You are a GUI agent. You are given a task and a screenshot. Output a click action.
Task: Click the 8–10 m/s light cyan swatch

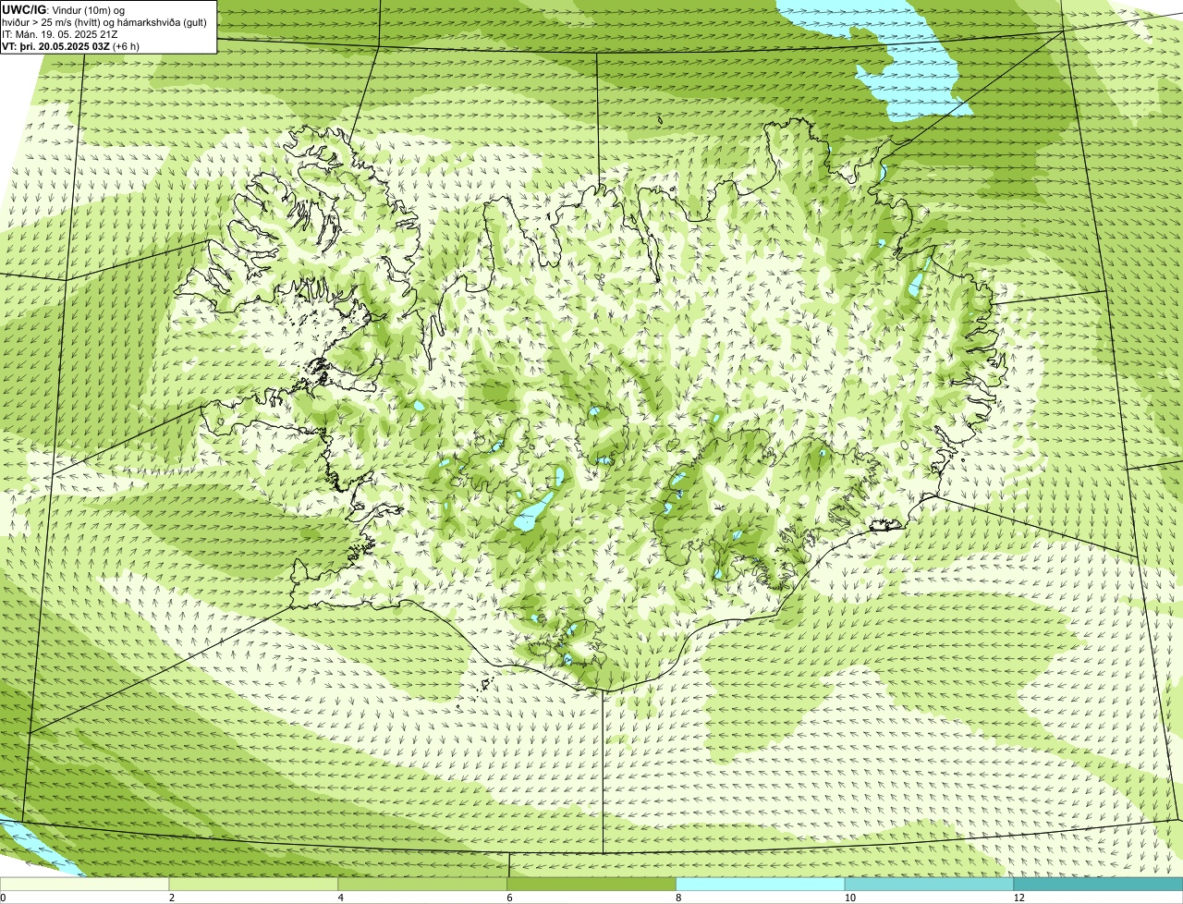[x=761, y=884]
